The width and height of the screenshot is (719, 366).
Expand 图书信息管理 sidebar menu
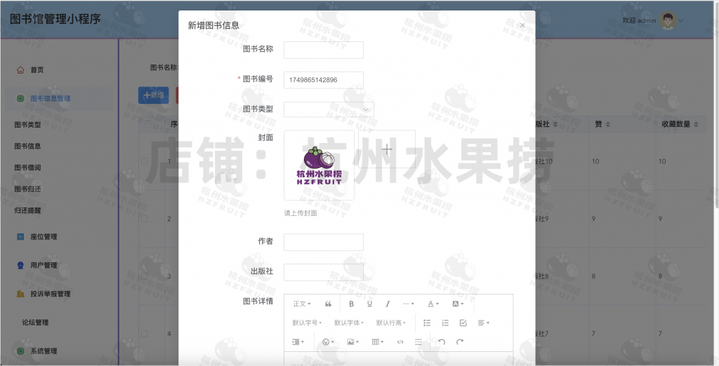(x=59, y=98)
